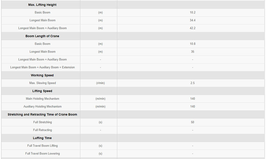Click the 34.4 lifting height value
The height and width of the screenshot is (159, 266).
click(193, 20)
